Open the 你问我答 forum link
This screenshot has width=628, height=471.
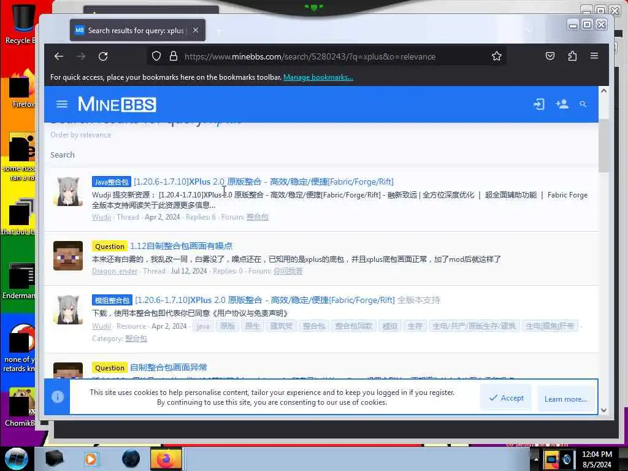(288, 271)
